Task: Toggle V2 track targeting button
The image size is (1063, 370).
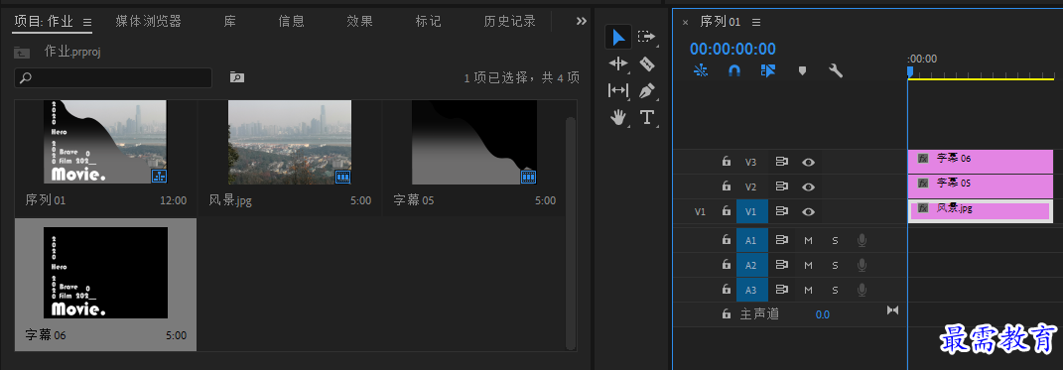Action: click(751, 186)
